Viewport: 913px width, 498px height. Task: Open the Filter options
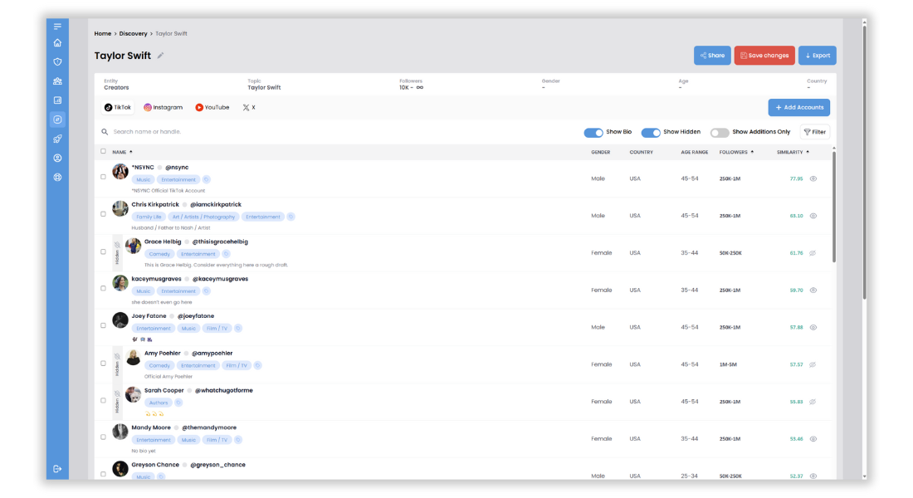click(x=814, y=132)
